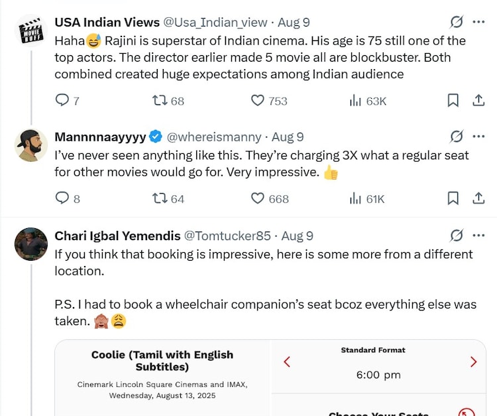The width and height of the screenshot is (497, 416).
Task: View analytics showing 63K views
Action: pos(355,101)
